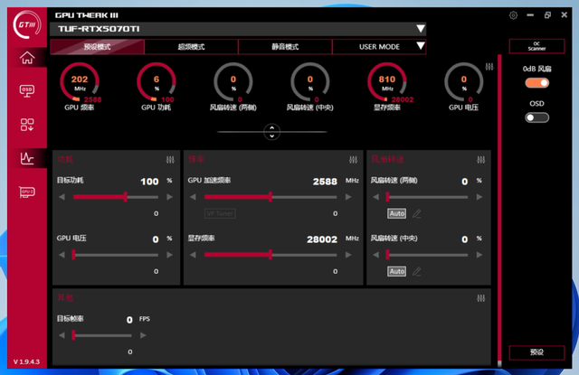Click the GPU 功耗 gauge
The image size is (579, 375).
click(157, 82)
